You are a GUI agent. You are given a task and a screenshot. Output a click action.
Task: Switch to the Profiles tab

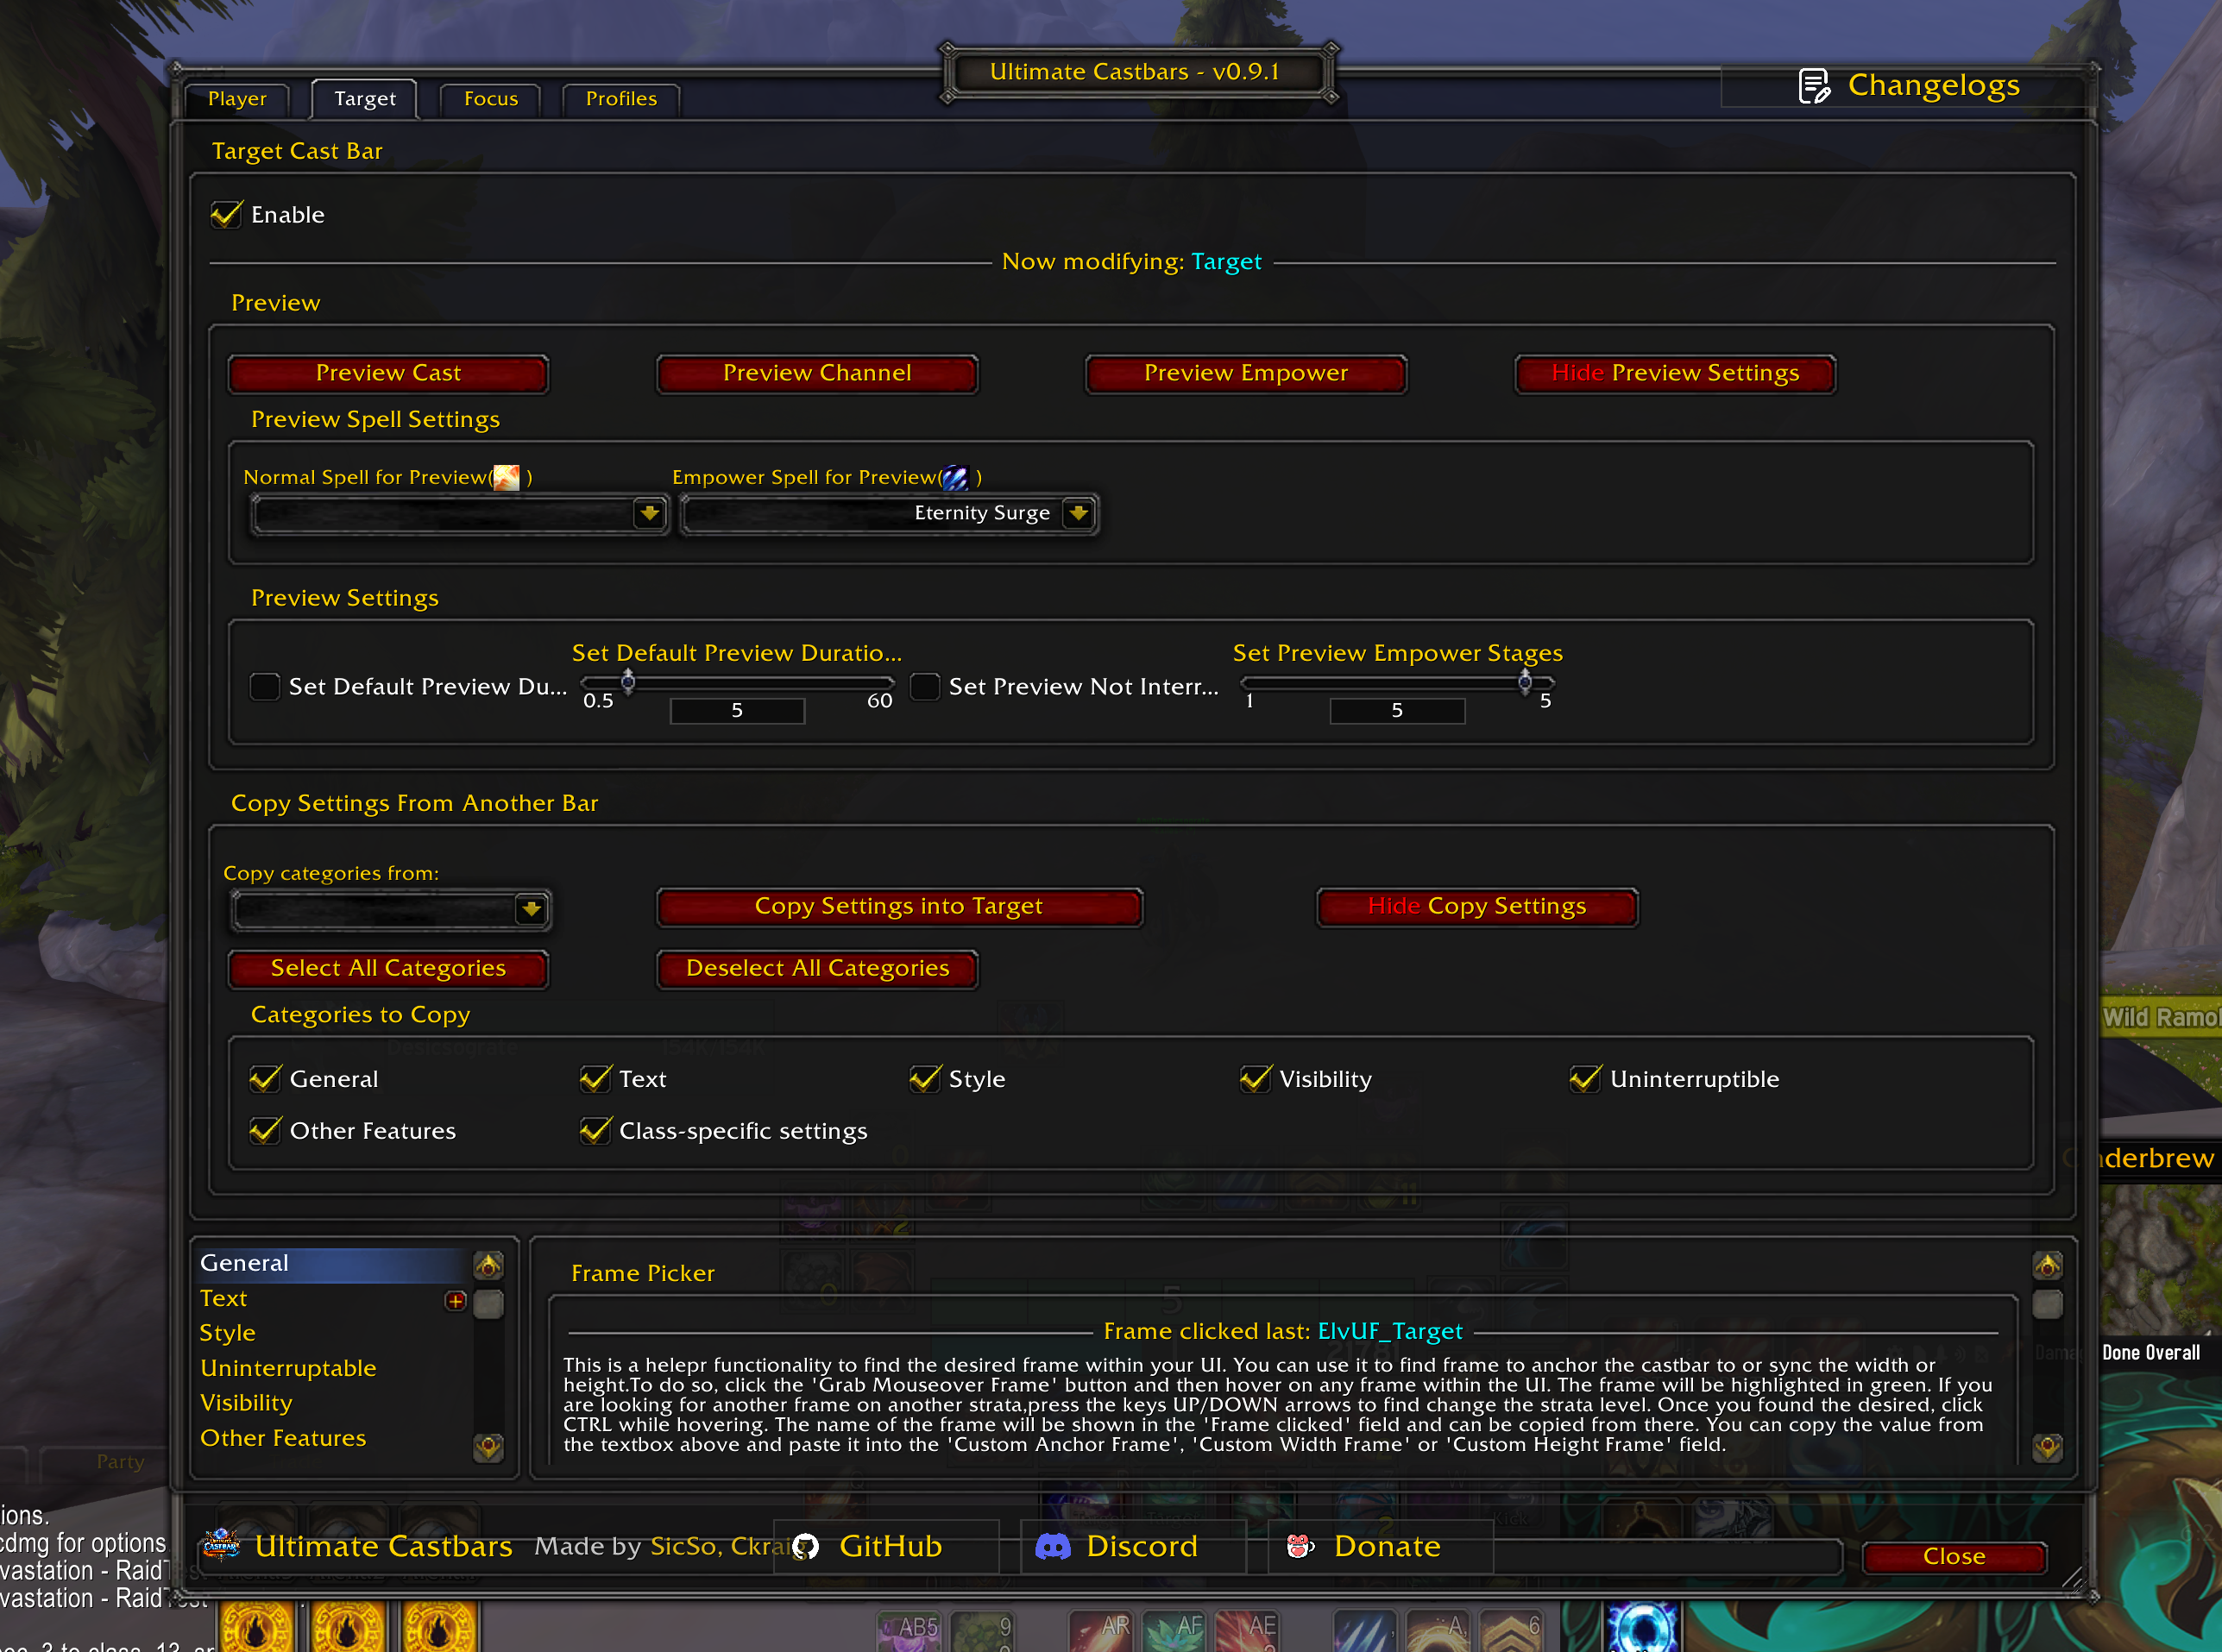coord(622,99)
